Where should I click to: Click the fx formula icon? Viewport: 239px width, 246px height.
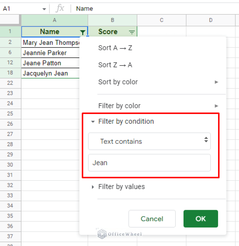(60, 9)
